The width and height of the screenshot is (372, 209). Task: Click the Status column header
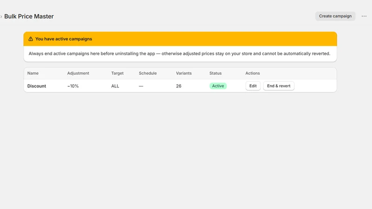pyautogui.click(x=215, y=73)
